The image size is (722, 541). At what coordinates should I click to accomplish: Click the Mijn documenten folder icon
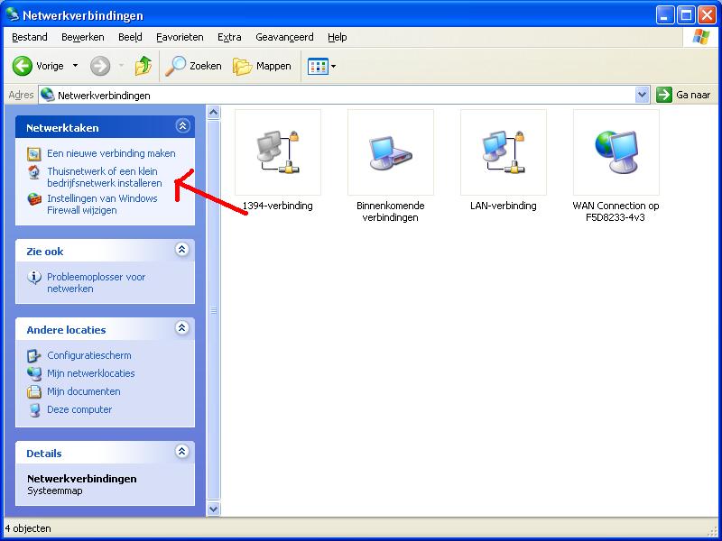coord(34,391)
